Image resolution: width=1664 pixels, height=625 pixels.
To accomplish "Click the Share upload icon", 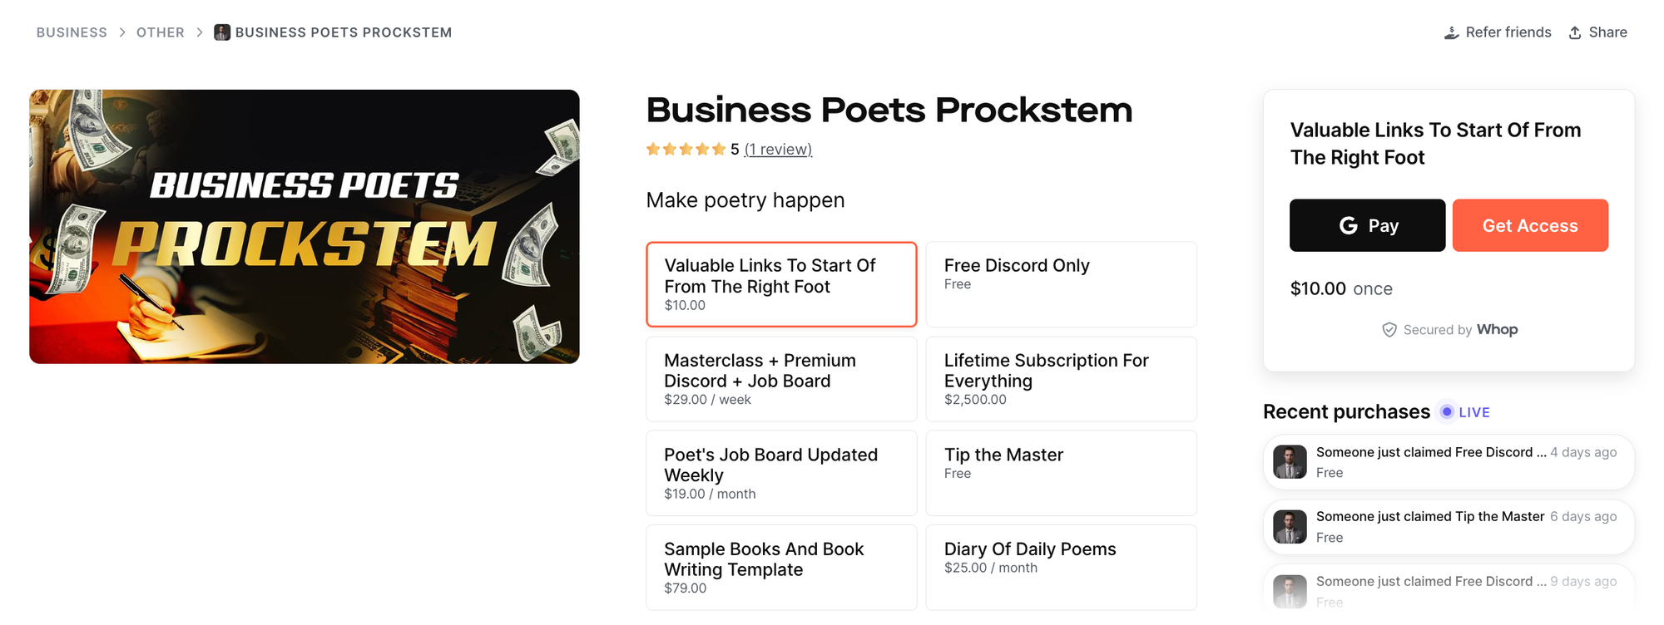I will (x=1576, y=32).
